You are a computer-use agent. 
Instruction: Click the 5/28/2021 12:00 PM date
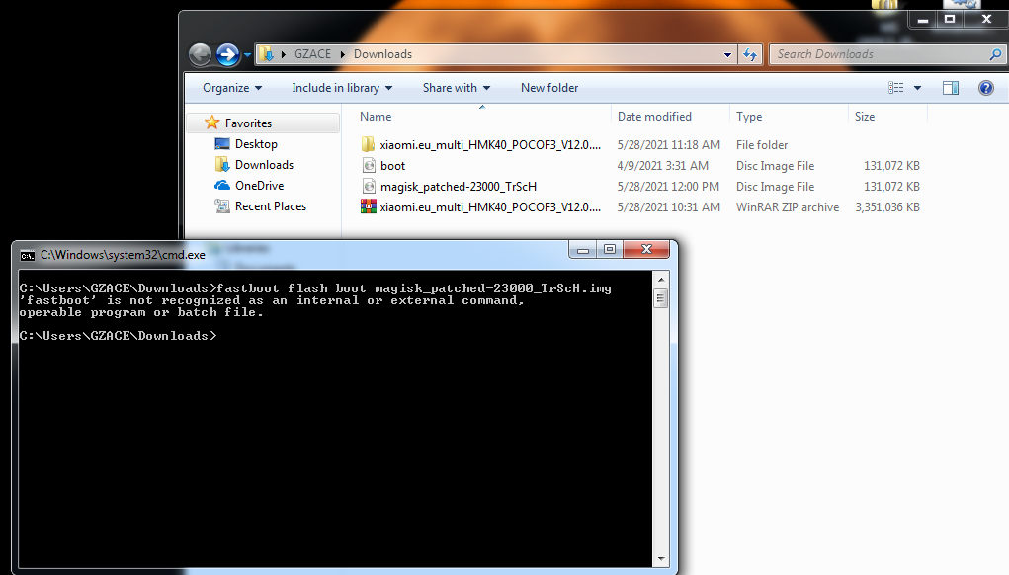point(668,187)
